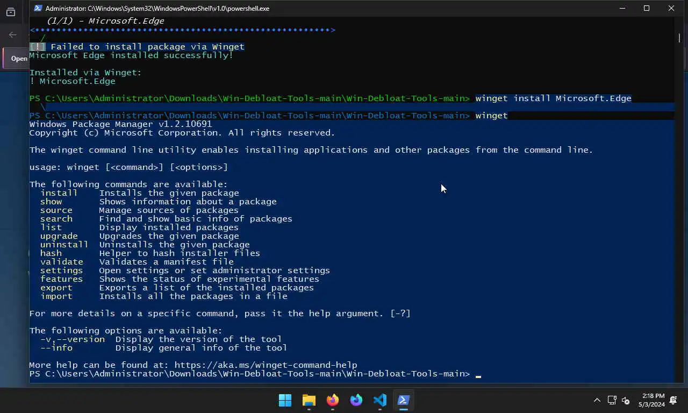Close the PowerShell window
The width and height of the screenshot is (688, 413).
point(671,8)
